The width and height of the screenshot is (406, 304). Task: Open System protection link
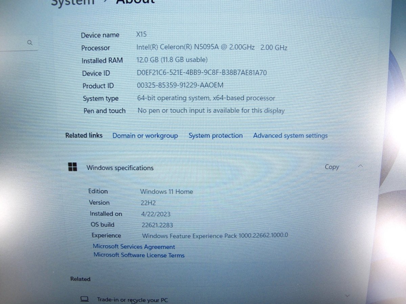point(216,135)
